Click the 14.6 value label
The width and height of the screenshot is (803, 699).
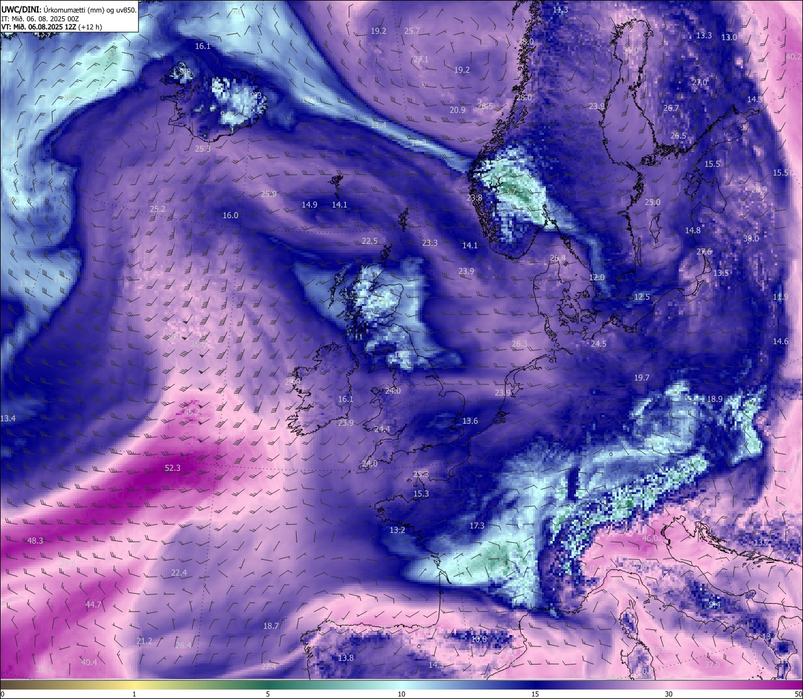click(780, 341)
